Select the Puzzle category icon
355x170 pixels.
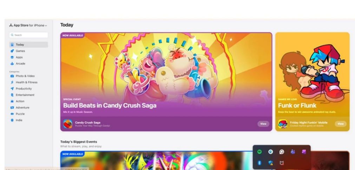(x=12, y=114)
